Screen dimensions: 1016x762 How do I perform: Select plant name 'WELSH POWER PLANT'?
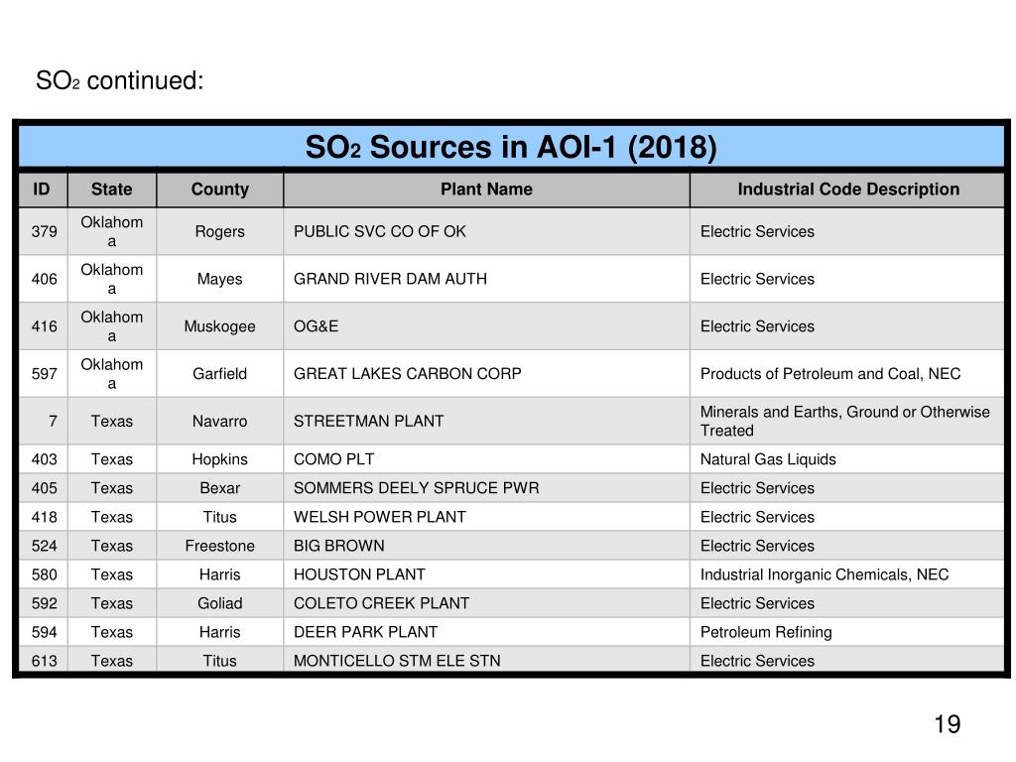tap(380, 517)
